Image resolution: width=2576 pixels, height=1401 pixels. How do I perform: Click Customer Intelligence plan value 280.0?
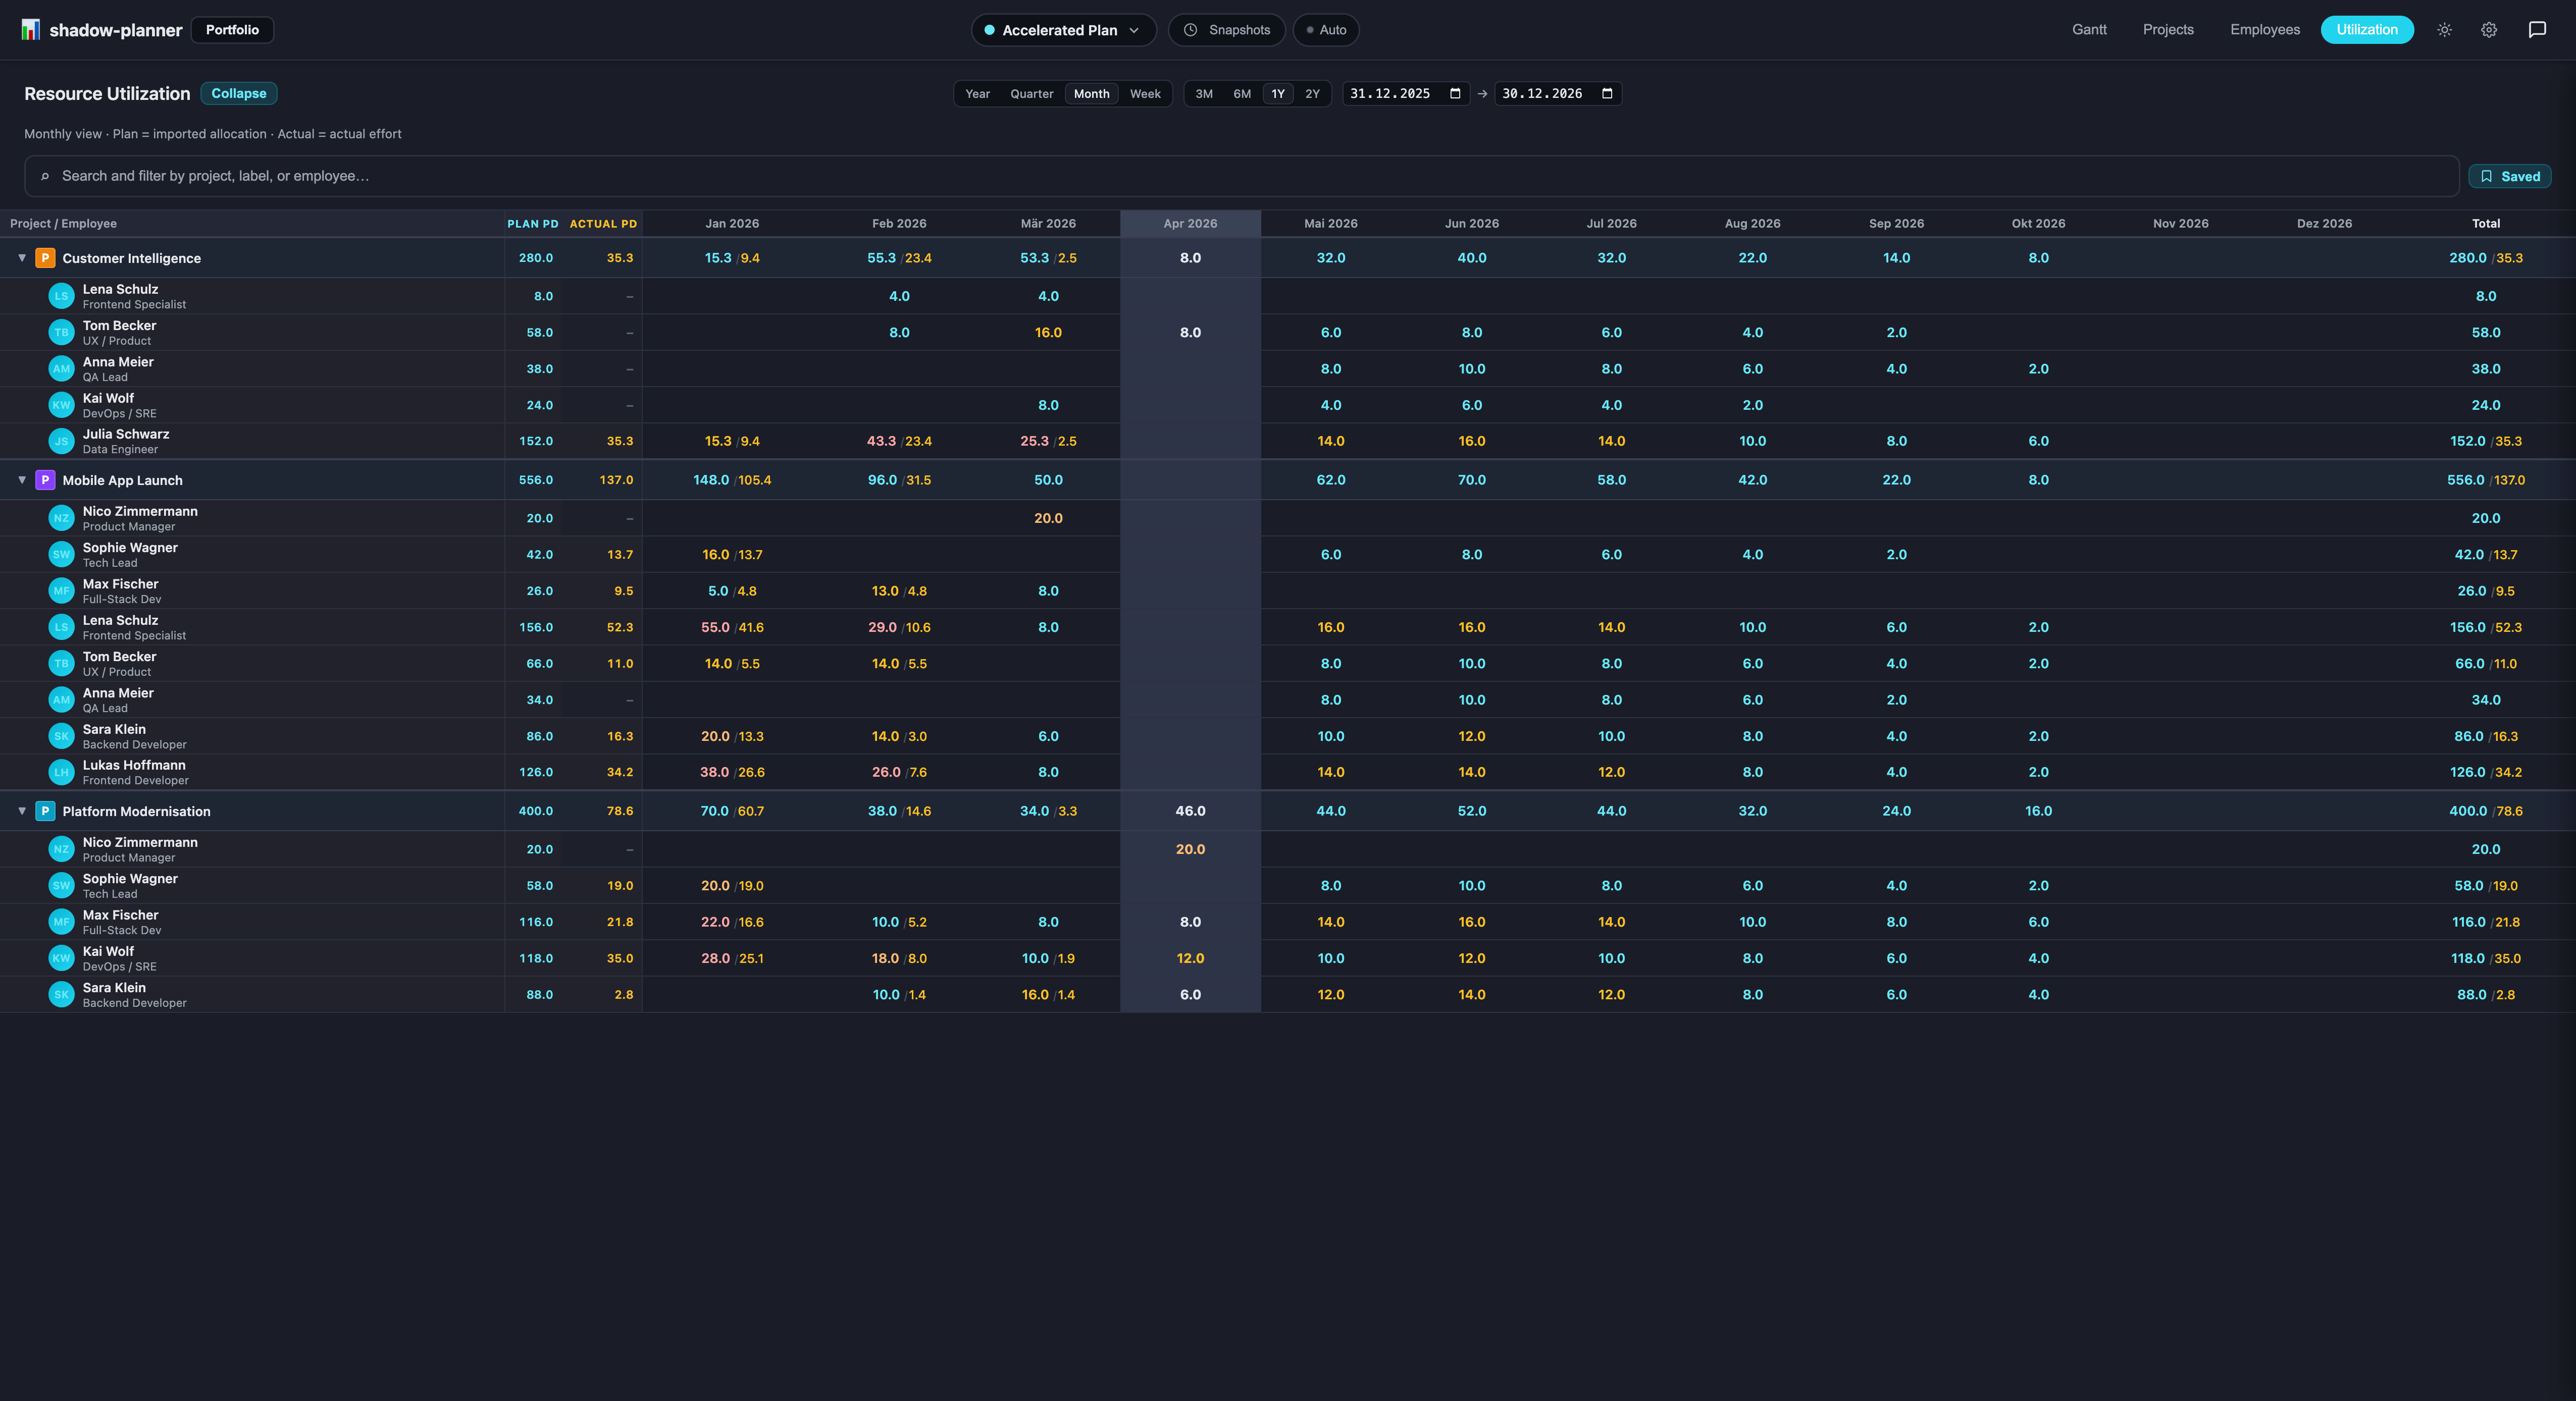pos(536,258)
